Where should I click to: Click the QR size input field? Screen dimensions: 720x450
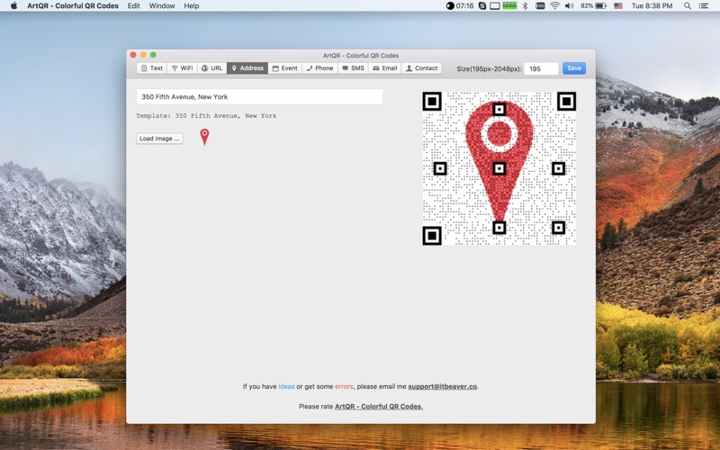tap(541, 69)
